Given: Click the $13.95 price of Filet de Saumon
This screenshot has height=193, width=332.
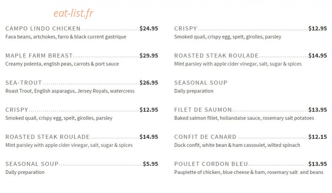Looking at the screenshot, I should pyautogui.click(x=317, y=110).
